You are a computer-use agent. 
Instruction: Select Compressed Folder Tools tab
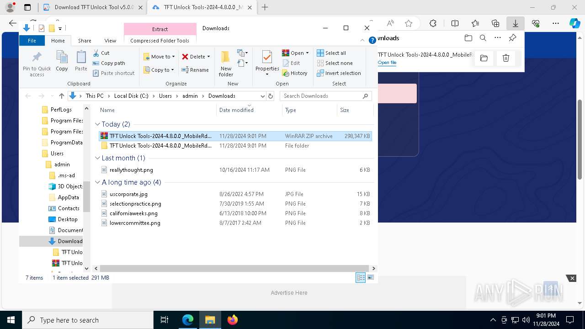(x=160, y=41)
